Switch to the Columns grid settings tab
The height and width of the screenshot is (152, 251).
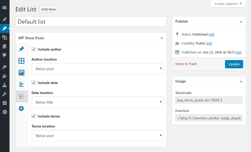tap(21, 61)
